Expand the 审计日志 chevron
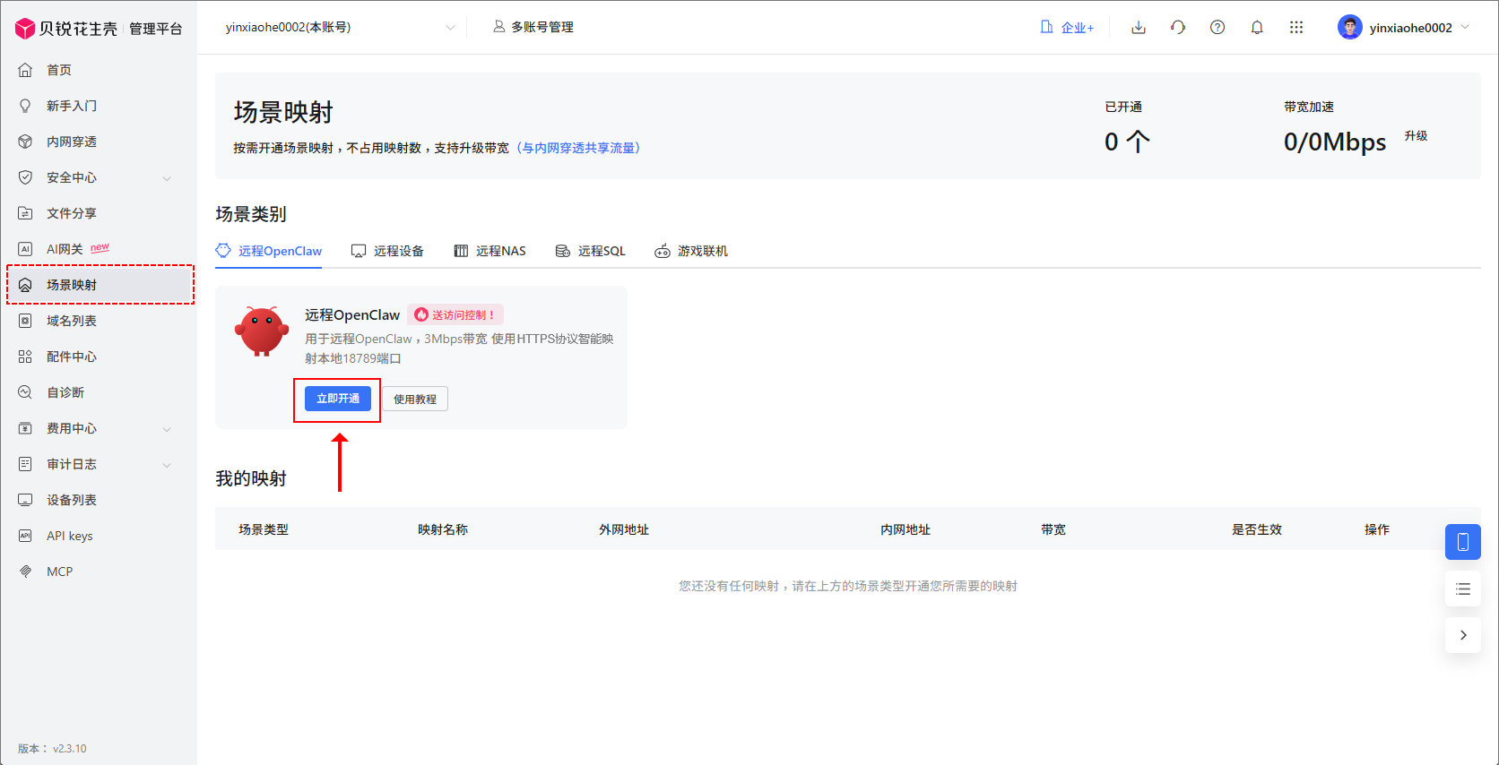The height and width of the screenshot is (765, 1499). point(167,465)
